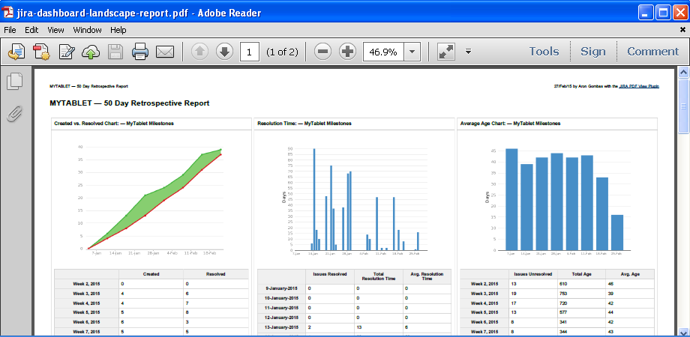Screen dimensions: 690x337
Task: Click the 'Resolved' column header
Action: pos(216,274)
